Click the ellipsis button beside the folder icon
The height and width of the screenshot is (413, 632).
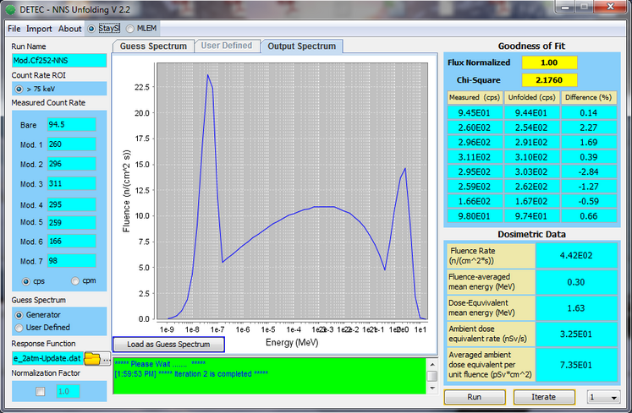[x=106, y=358]
